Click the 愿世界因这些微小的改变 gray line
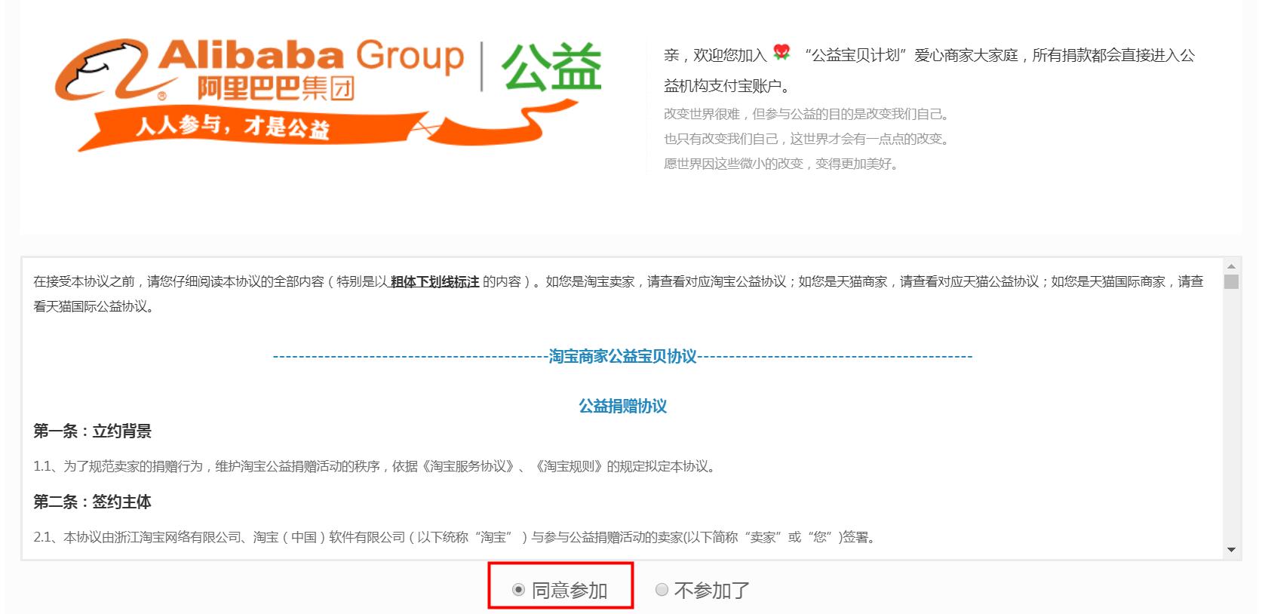 tap(781, 164)
